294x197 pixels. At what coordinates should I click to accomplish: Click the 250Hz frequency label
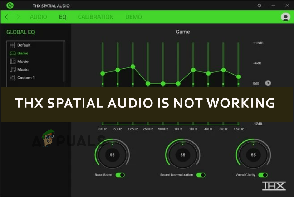(x=148, y=129)
